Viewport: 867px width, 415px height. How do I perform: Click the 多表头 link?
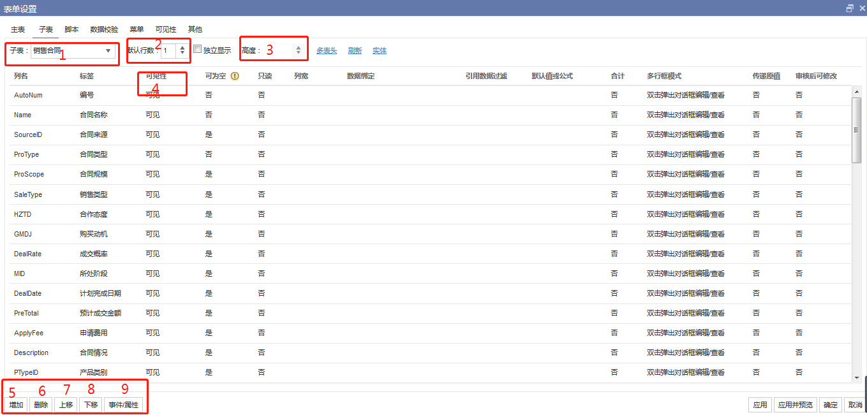tap(327, 50)
